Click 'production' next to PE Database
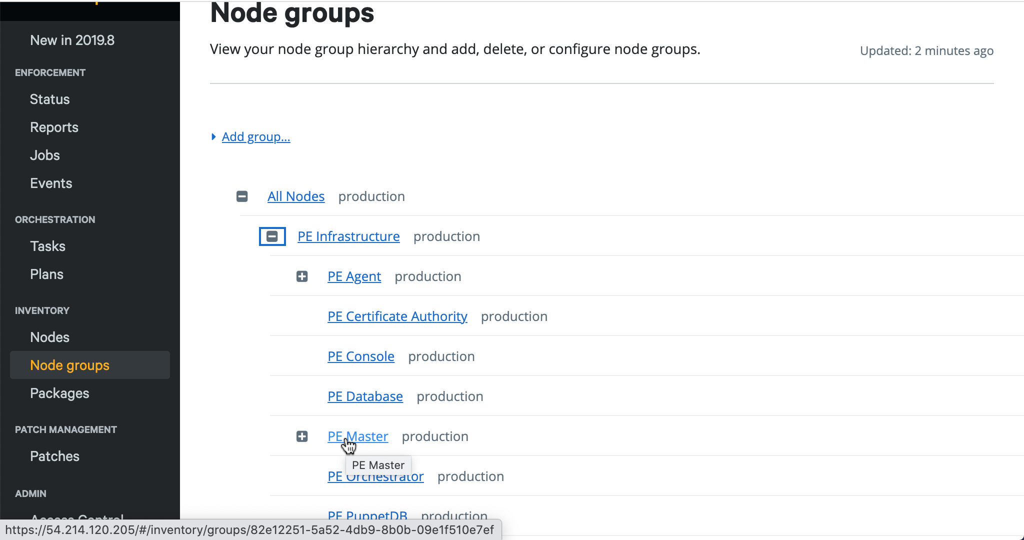The image size is (1024, 540). (450, 396)
